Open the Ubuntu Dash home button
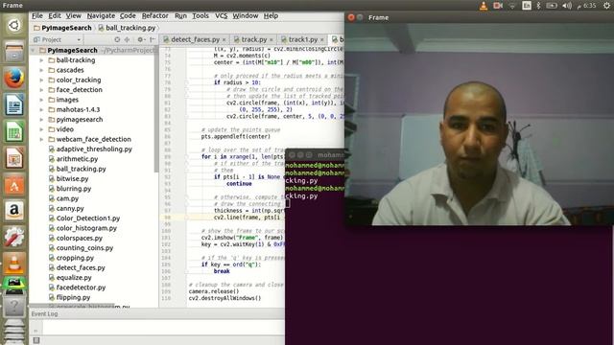 pyautogui.click(x=14, y=26)
